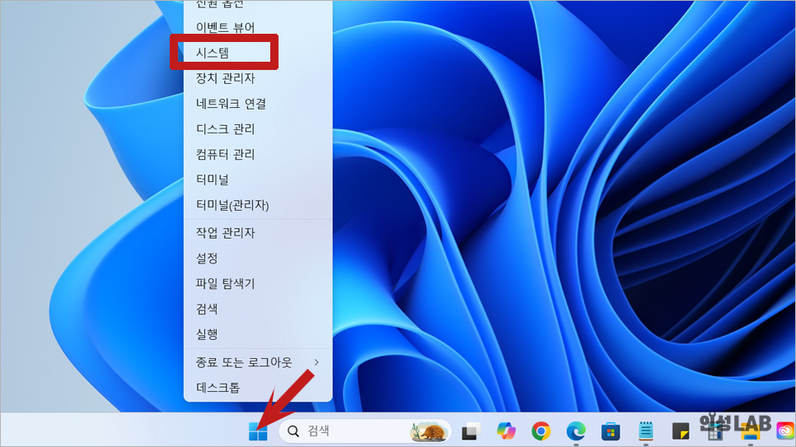Launch 터미널(관리자) from the menu
796x447 pixels.
[x=258, y=205]
